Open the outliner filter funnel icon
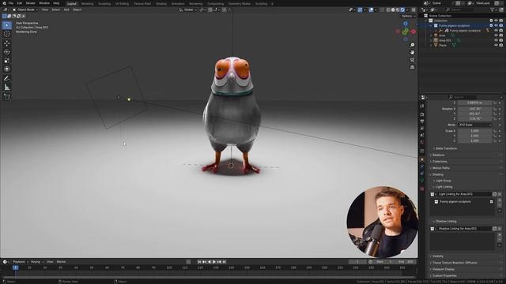Screen dimensions: 506x284 (x=493, y=10)
